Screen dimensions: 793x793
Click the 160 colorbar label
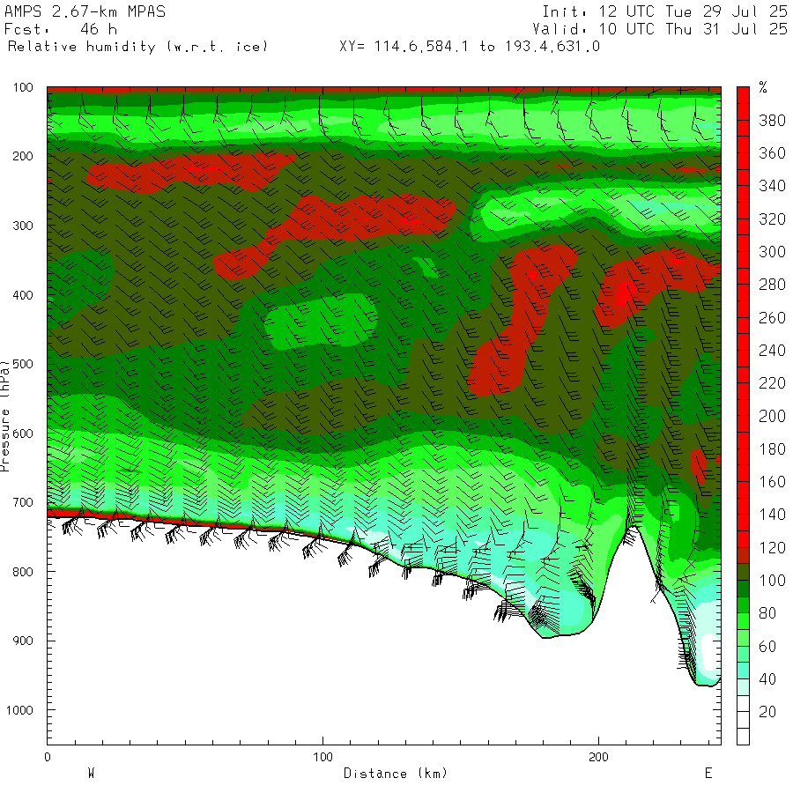pyautogui.click(x=772, y=482)
